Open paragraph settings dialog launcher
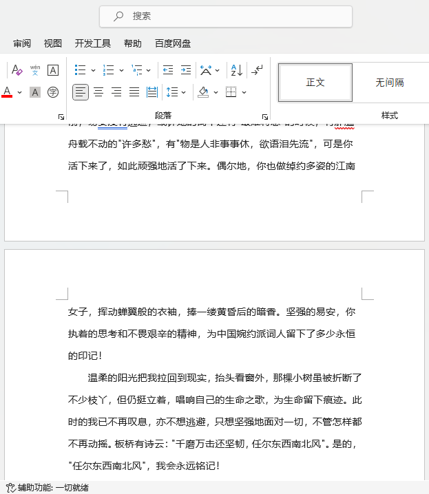Image resolution: width=429 pixels, height=494 pixels. pos(265,117)
